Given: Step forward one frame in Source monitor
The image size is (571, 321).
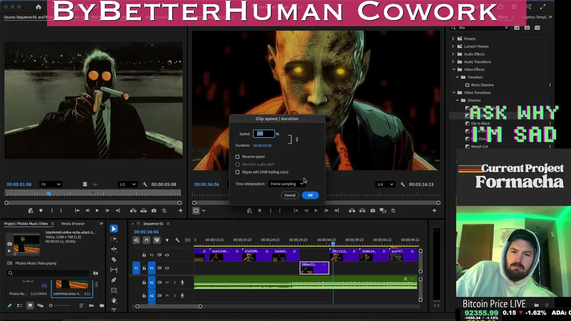Looking at the screenshot, I should [x=107, y=210].
